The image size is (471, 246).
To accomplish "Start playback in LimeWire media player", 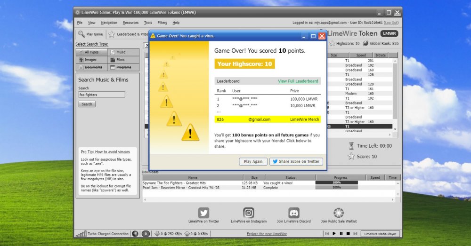I will (x=334, y=233).
